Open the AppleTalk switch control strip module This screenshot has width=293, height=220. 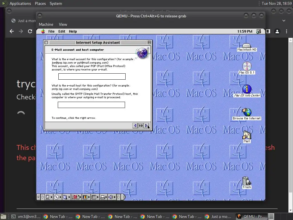click(x=49, y=197)
